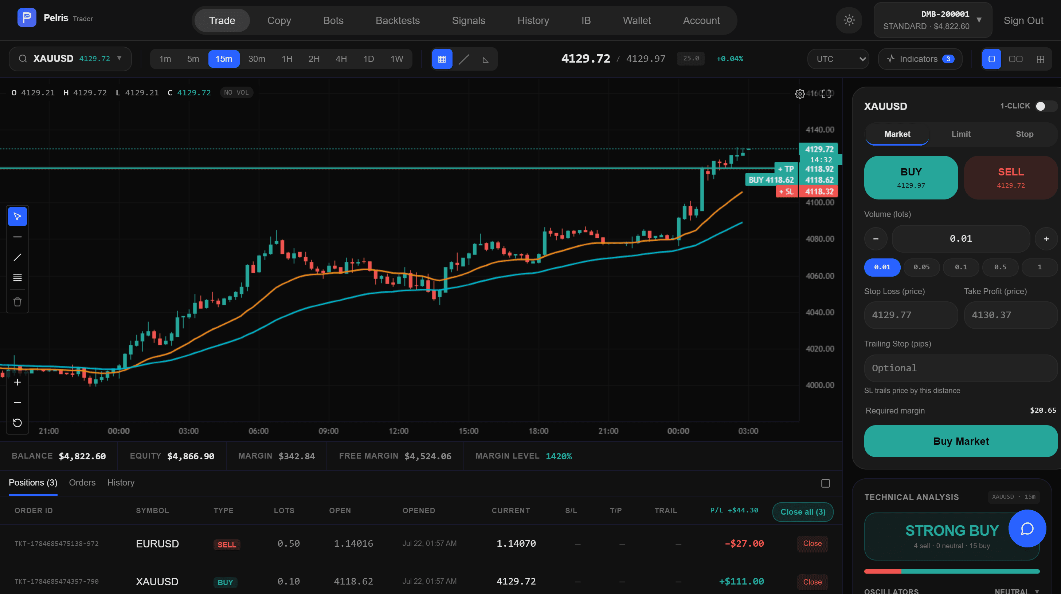Screen dimensions: 1061x594
Task: Switch to candlestick chart type icon
Action: (x=442, y=59)
